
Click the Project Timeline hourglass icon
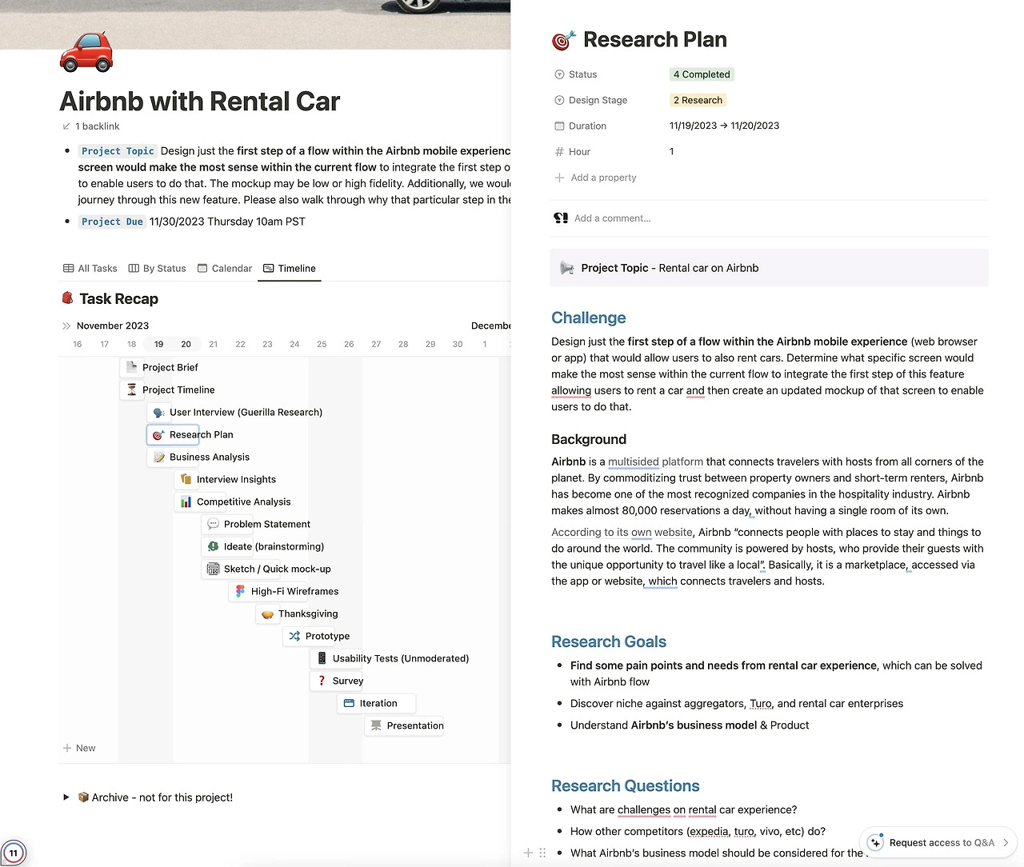pos(132,390)
